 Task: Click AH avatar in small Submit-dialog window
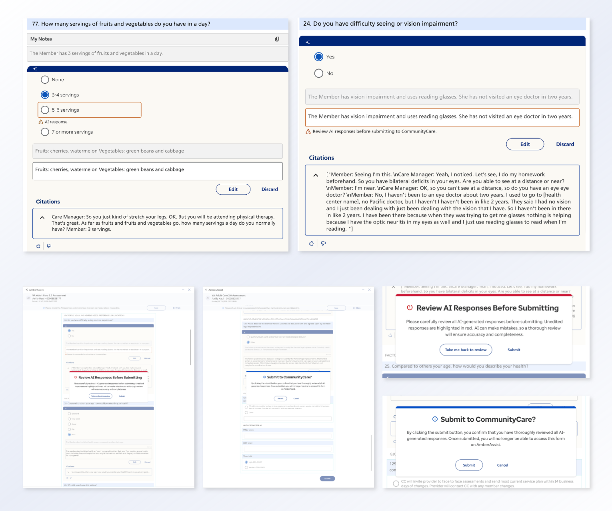click(208, 298)
